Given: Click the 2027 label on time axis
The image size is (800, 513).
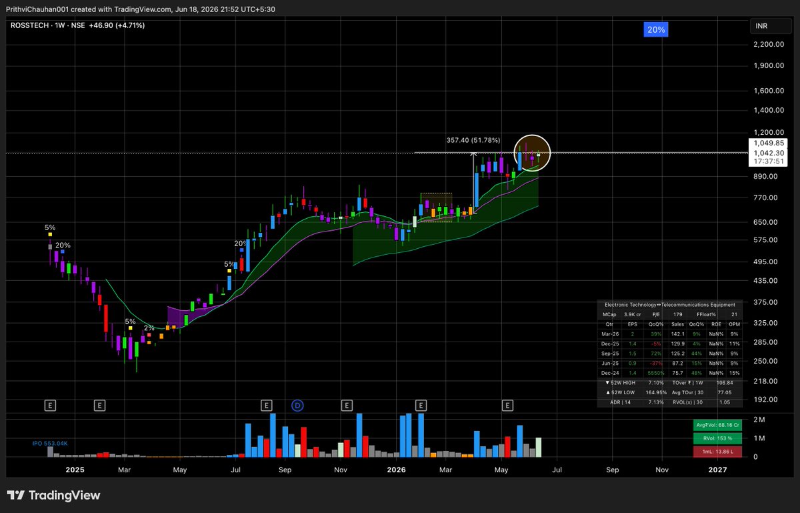Looking at the screenshot, I should coord(717,470).
